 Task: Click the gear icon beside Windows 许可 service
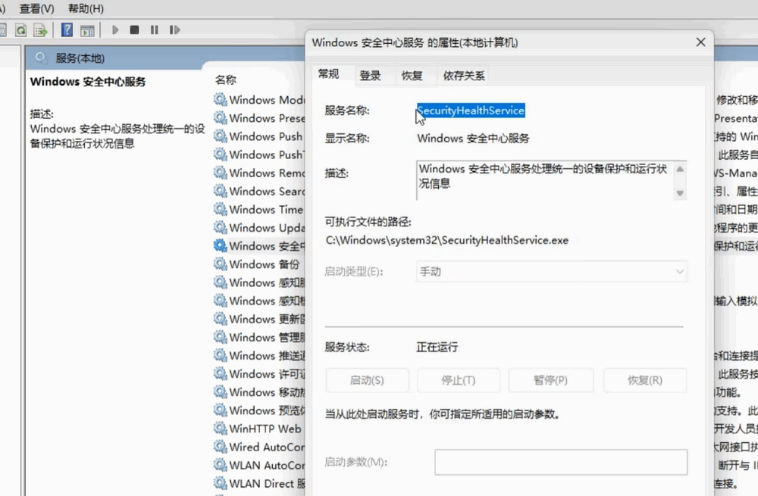coord(221,374)
